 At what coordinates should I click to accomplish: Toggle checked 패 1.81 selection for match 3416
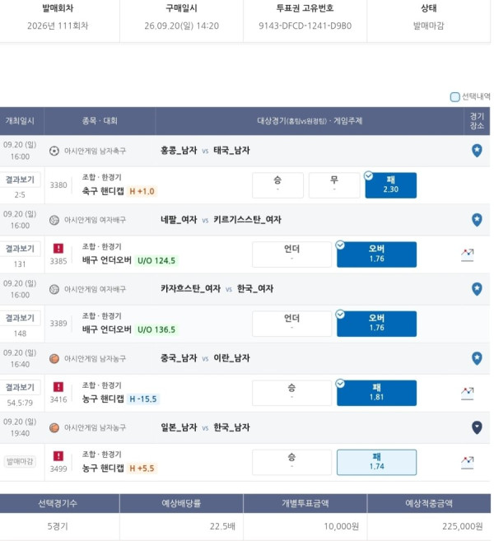pos(377,393)
